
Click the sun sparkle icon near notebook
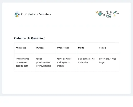click(97, 12)
